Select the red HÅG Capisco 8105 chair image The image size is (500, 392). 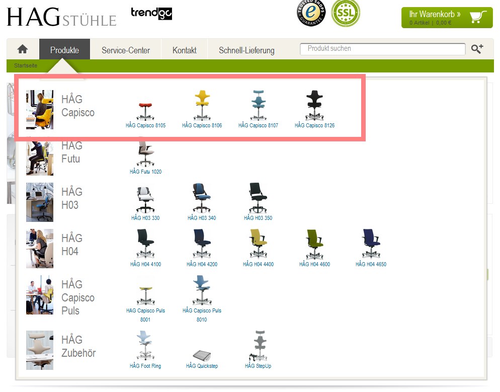click(145, 111)
